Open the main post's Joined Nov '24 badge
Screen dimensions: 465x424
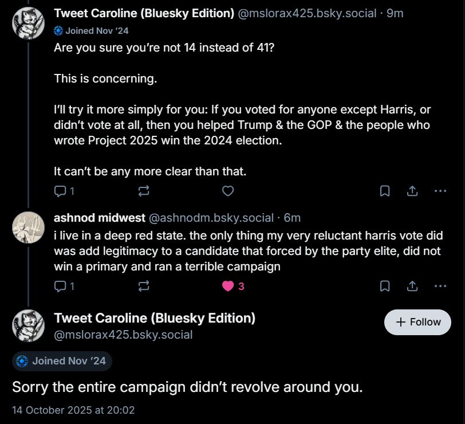click(x=62, y=361)
